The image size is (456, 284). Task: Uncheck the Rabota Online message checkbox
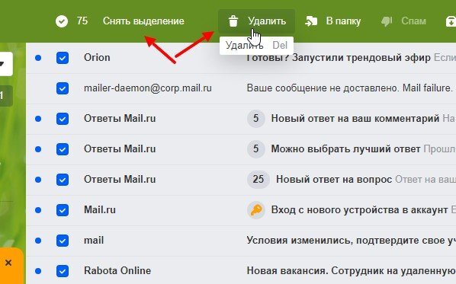click(63, 271)
